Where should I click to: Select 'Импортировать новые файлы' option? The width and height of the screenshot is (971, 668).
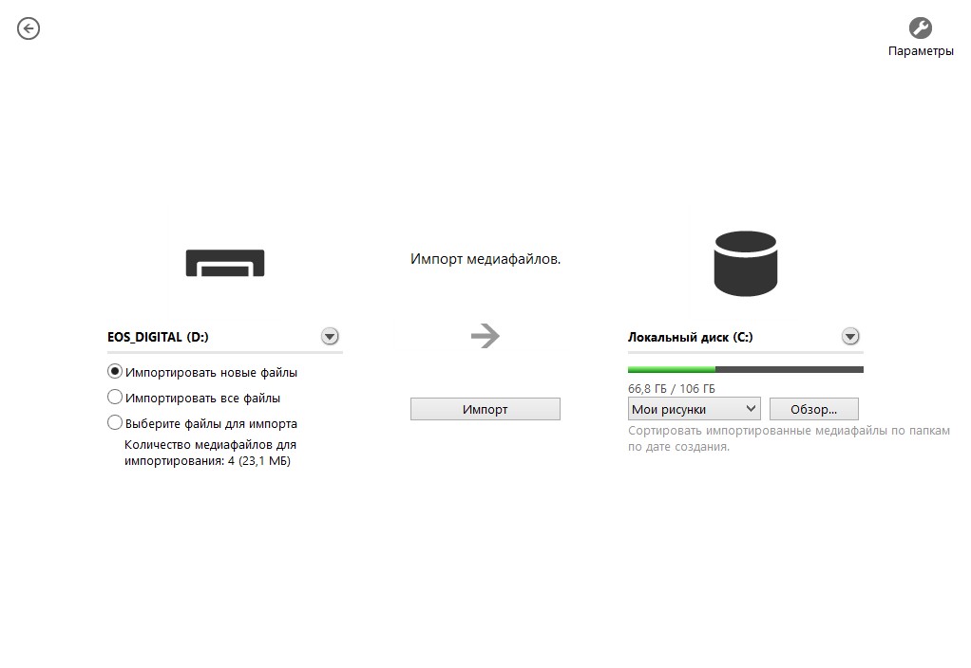pyautogui.click(x=115, y=372)
